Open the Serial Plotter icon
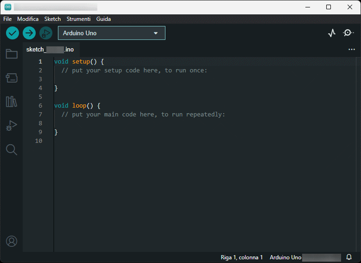Screen dimensions: 361x263 click(x=332, y=33)
